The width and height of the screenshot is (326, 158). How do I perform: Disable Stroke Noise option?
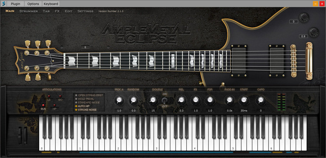pos(86,109)
